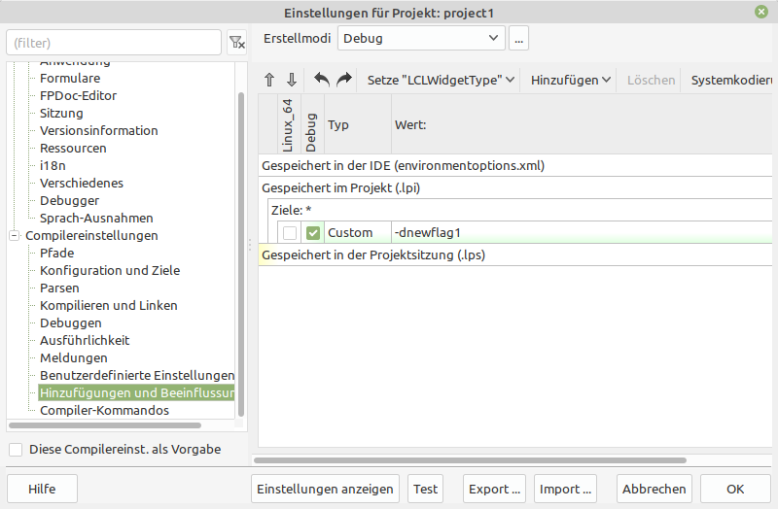Open build modes ellipsis button
The height and width of the screenshot is (509, 778).
[x=518, y=39]
